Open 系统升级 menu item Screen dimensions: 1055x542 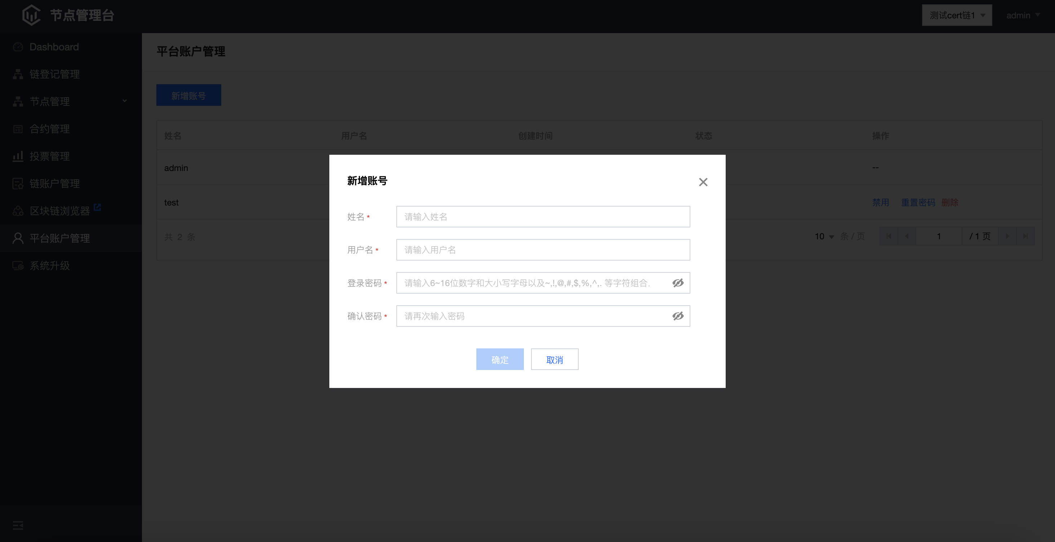tap(71, 266)
